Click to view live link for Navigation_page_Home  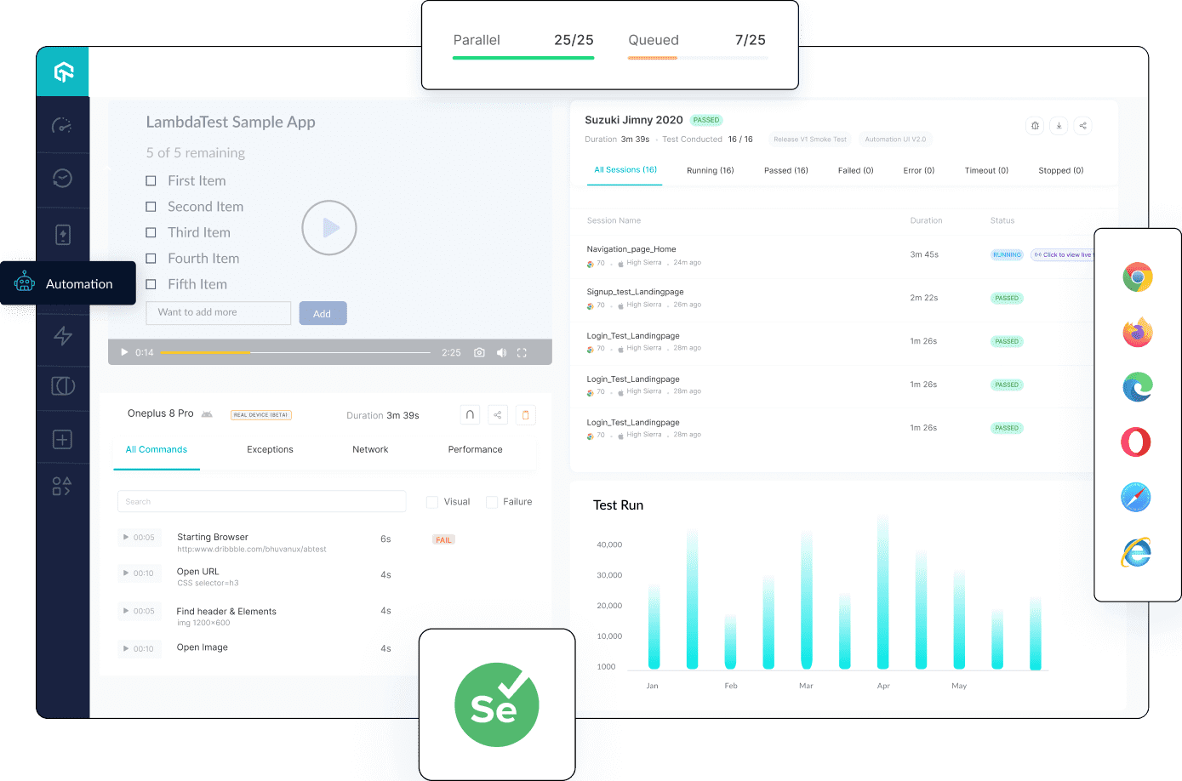(1063, 255)
